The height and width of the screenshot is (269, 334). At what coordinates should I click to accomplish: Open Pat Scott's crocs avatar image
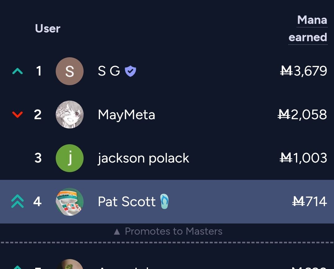pyautogui.click(x=69, y=202)
